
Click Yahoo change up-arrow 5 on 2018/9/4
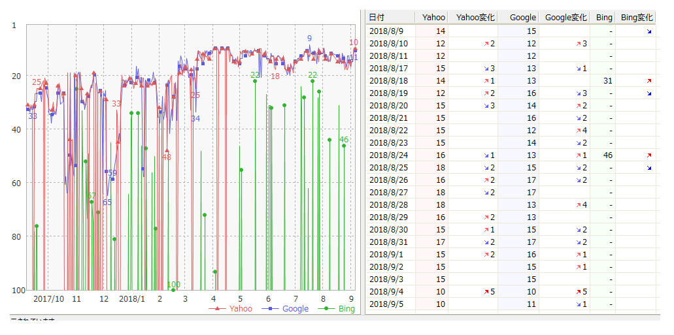click(x=489, y=292)
